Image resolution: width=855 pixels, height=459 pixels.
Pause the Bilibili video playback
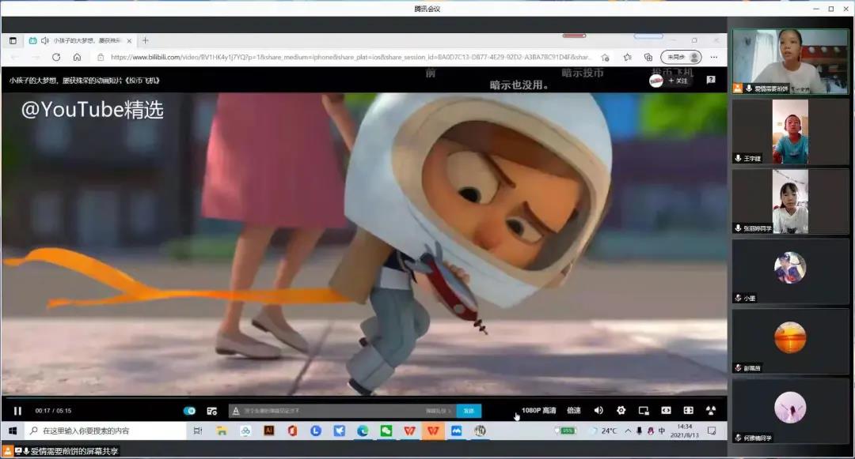(x=17, y=411)
